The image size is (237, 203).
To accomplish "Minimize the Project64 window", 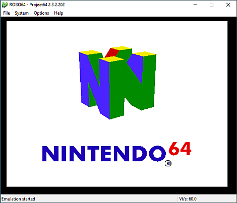I will (195, 5).
